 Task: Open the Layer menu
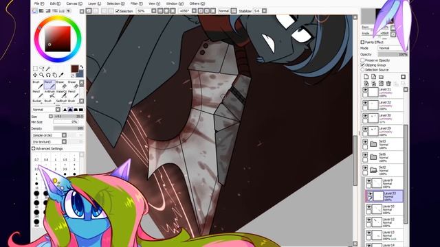point(94,3)
